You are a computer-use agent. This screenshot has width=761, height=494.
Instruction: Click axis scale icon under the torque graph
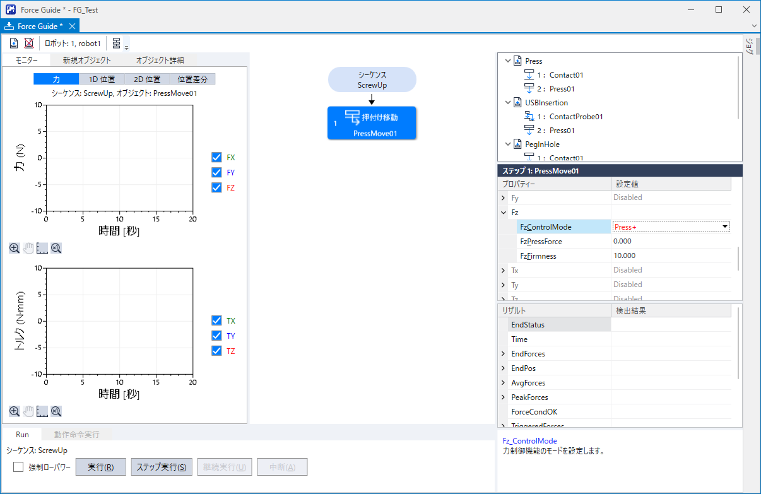point(42,411)
